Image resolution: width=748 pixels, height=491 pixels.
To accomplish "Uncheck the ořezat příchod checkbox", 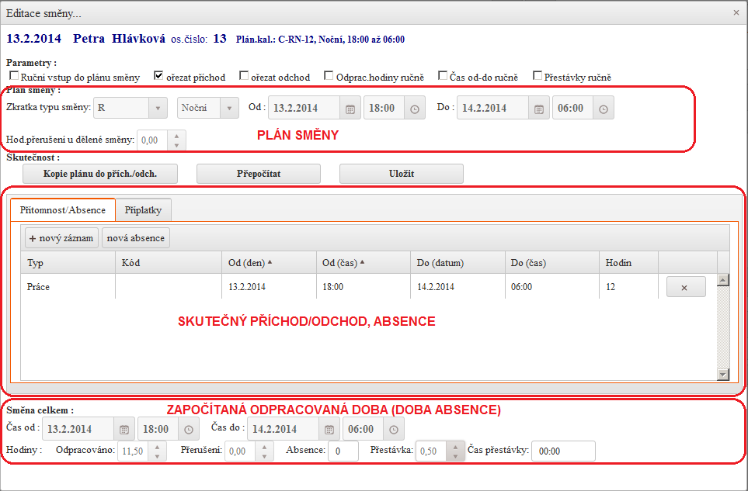I will tap(159, 76).
